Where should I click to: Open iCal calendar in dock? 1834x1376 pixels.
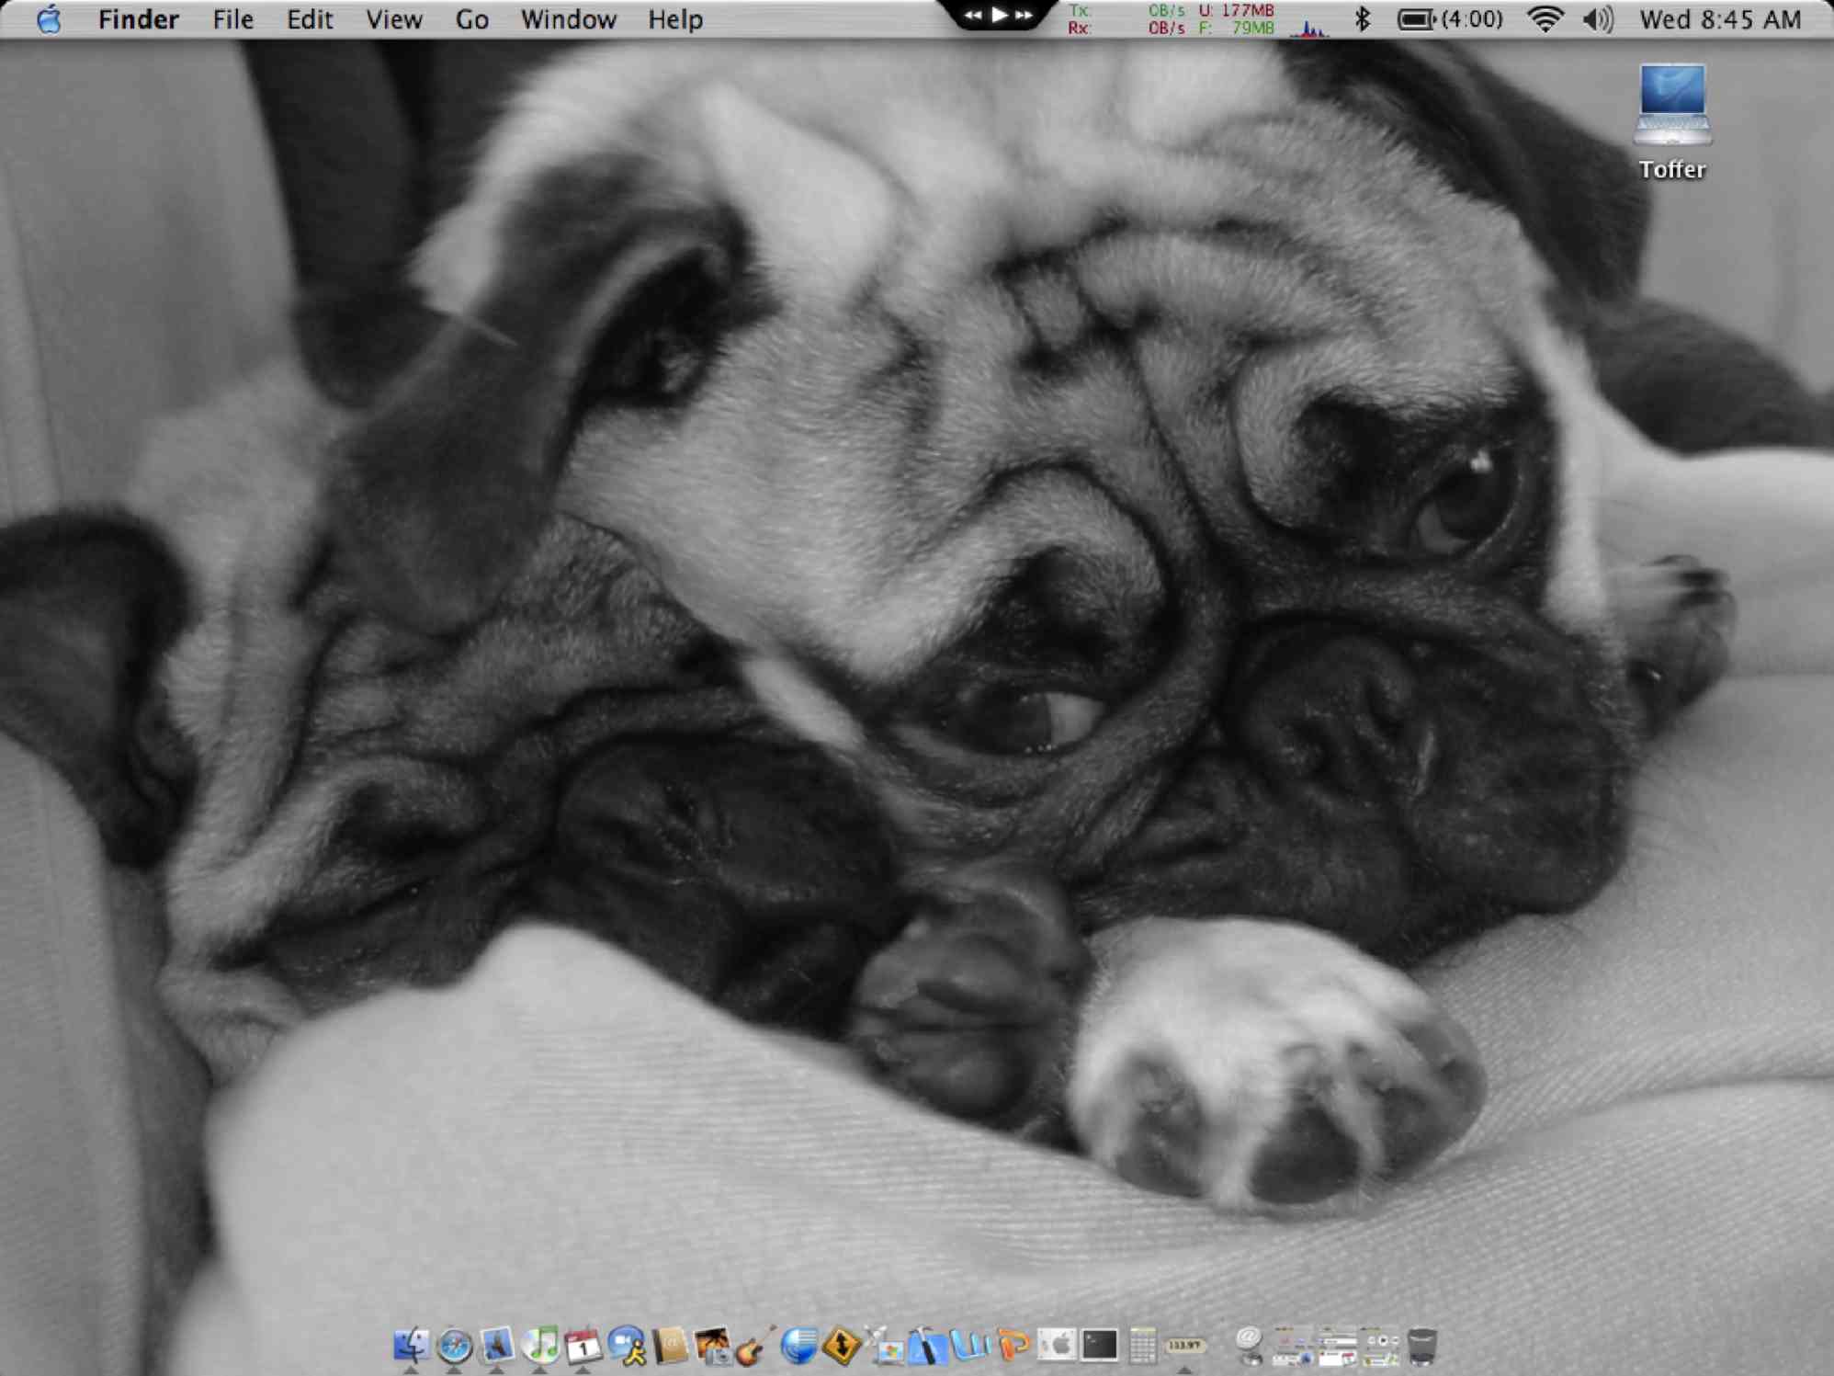(583, 1347)
